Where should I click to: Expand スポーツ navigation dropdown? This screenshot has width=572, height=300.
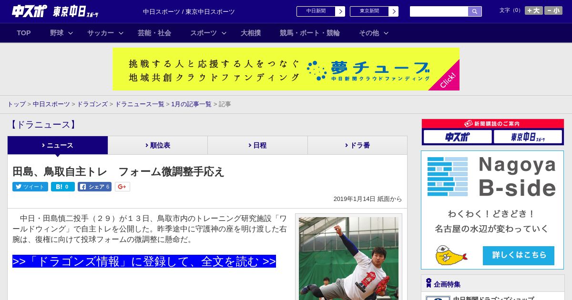coord(208,33)
